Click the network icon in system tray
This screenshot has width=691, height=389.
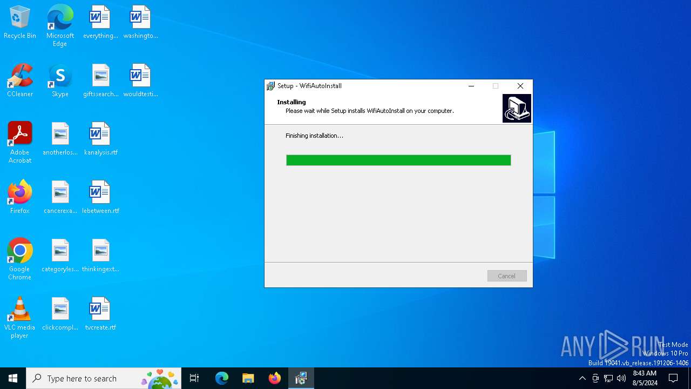tap(608, 378)
